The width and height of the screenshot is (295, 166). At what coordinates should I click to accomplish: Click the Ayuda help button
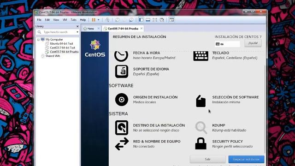click(x=253, y=43)
